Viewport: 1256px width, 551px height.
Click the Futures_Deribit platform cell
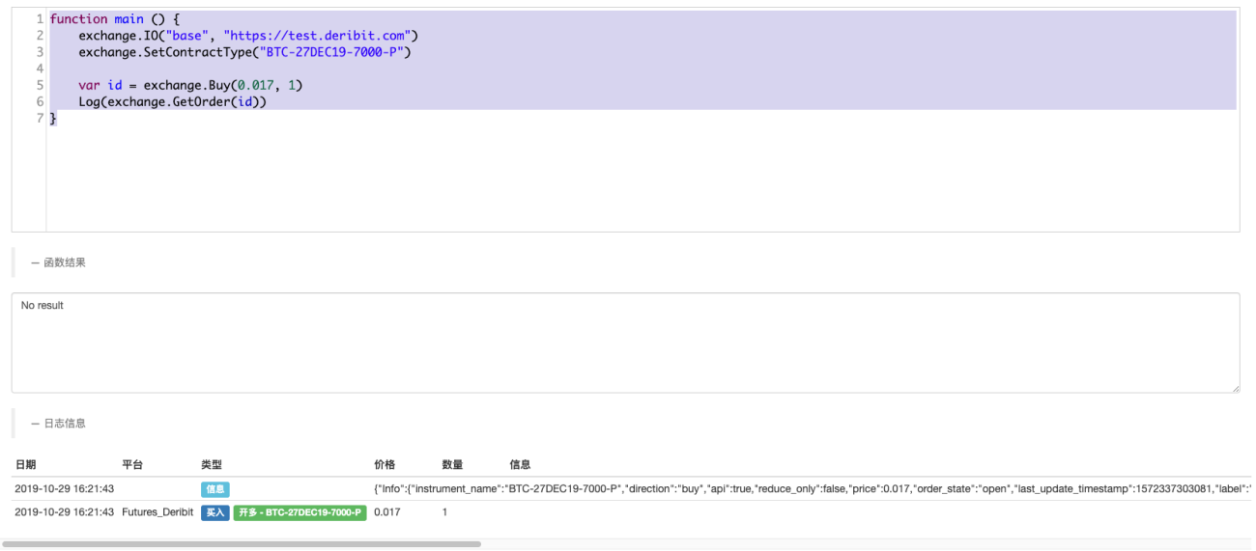(157, 512)
